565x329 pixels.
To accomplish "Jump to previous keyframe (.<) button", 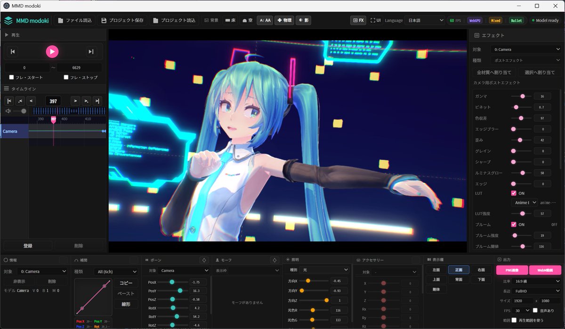I will (x=20, y=101).
